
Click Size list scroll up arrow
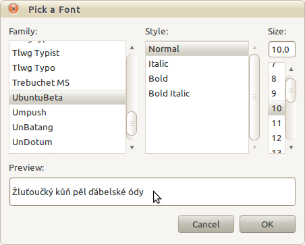click(291, 69)
